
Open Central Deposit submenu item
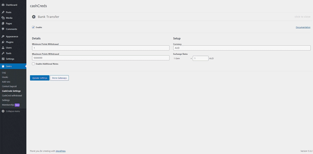point(9,86)
